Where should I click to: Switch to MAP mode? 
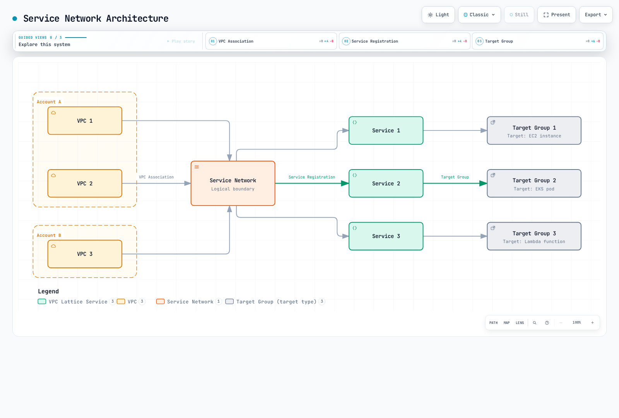(507, 323)
